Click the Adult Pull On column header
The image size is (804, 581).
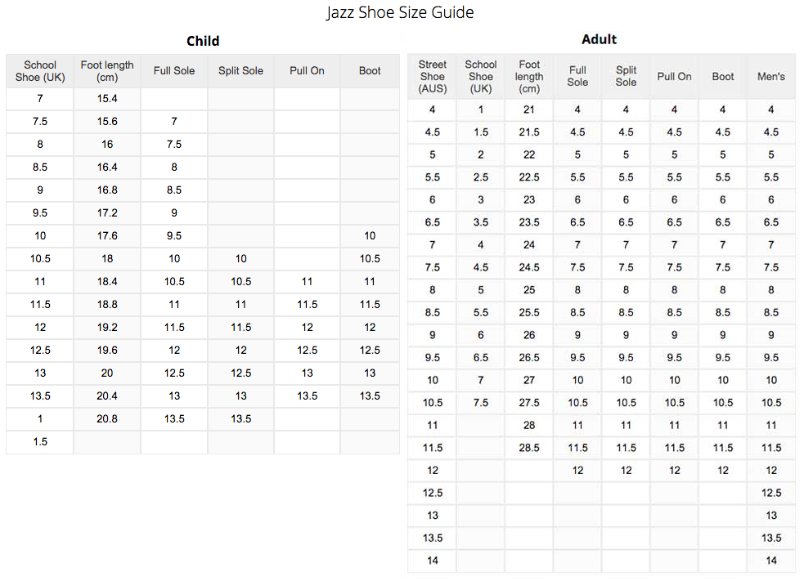674,76
